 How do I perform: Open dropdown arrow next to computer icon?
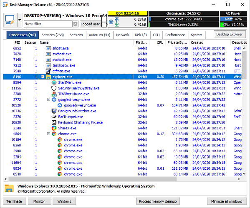point(20,20)
